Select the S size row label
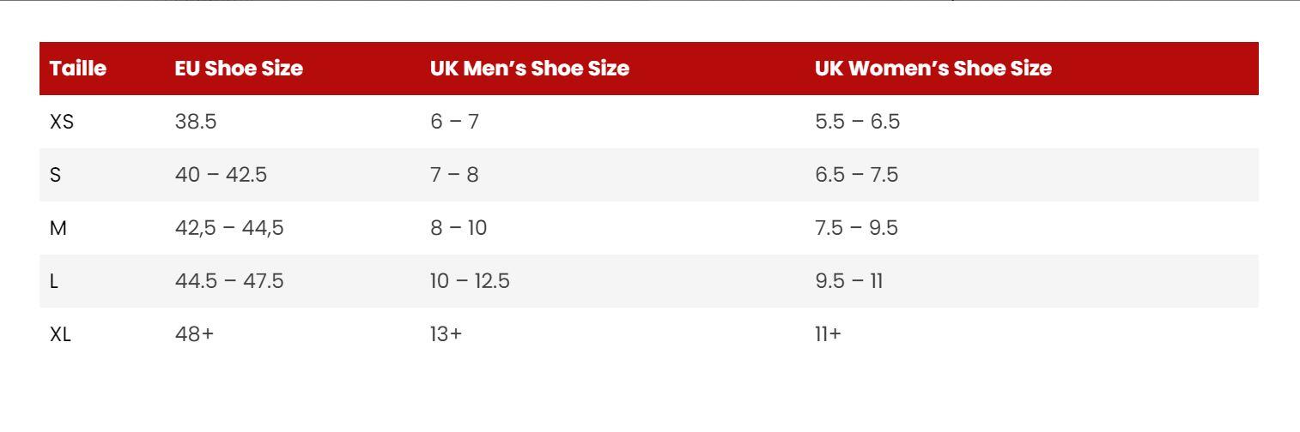 (56, 175)
